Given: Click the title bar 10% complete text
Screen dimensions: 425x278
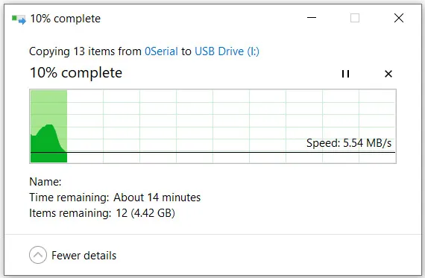Looking at the screenshot, I should (66, 19).
